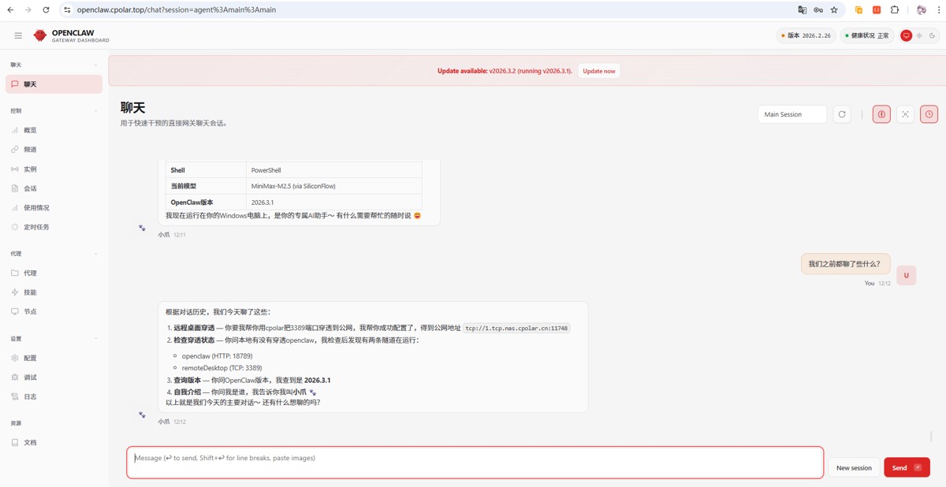Viewport: 946px width, 487px height.
Task: Select the tcp://1.tcp.nas.cpolar.cn:11748 address
Action: click(x=516, y=328)
